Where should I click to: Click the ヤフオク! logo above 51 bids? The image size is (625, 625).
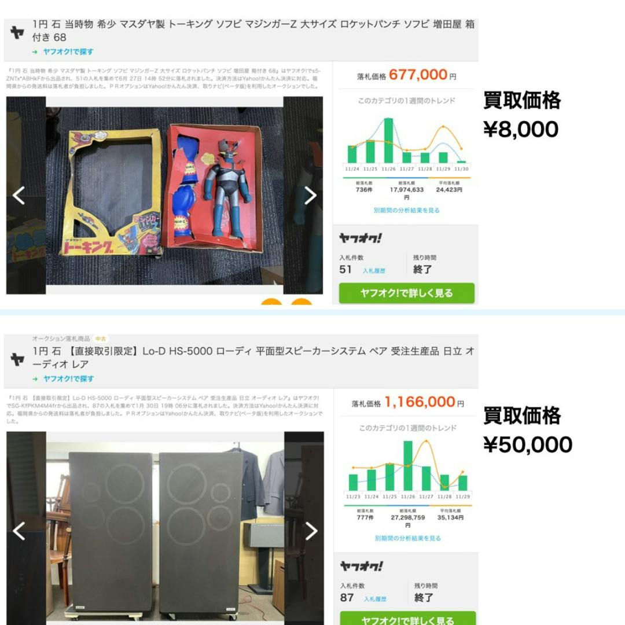click(x=361, y=238)
